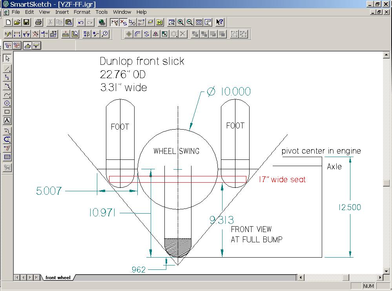Screen dimensions: 392x291
Task: Click the Character Map pi-beta icon
Action: tap(86, 34)
